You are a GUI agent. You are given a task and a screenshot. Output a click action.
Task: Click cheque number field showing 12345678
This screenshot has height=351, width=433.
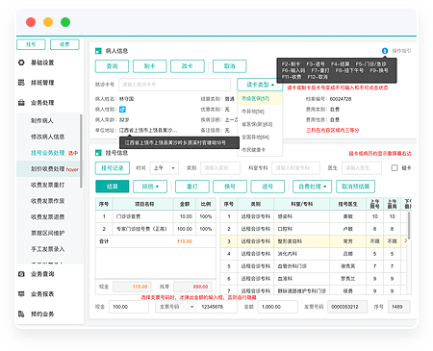(216, 307)
